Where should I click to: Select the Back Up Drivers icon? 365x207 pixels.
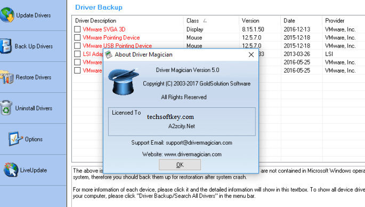point(5,46)
